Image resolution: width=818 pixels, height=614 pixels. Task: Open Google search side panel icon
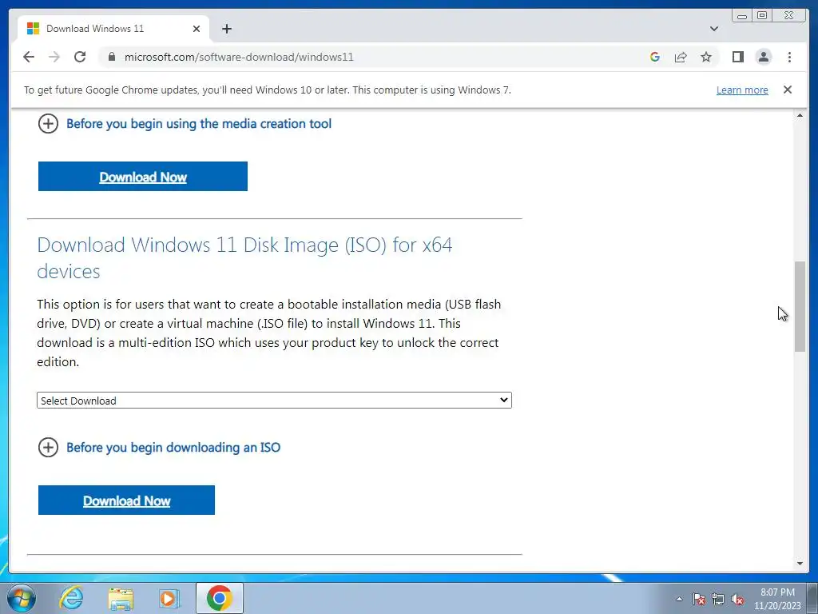655,57
